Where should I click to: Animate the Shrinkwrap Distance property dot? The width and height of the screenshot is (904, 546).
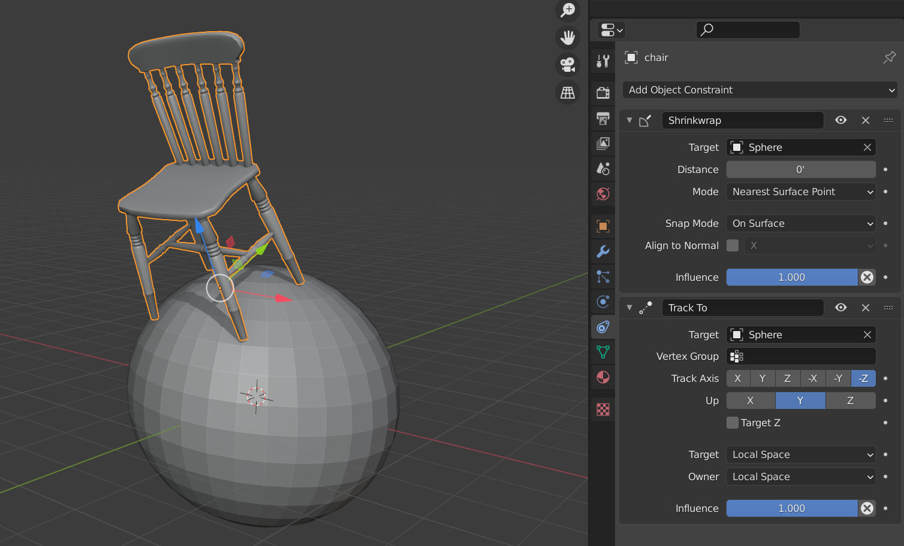[x=885, y=169]
